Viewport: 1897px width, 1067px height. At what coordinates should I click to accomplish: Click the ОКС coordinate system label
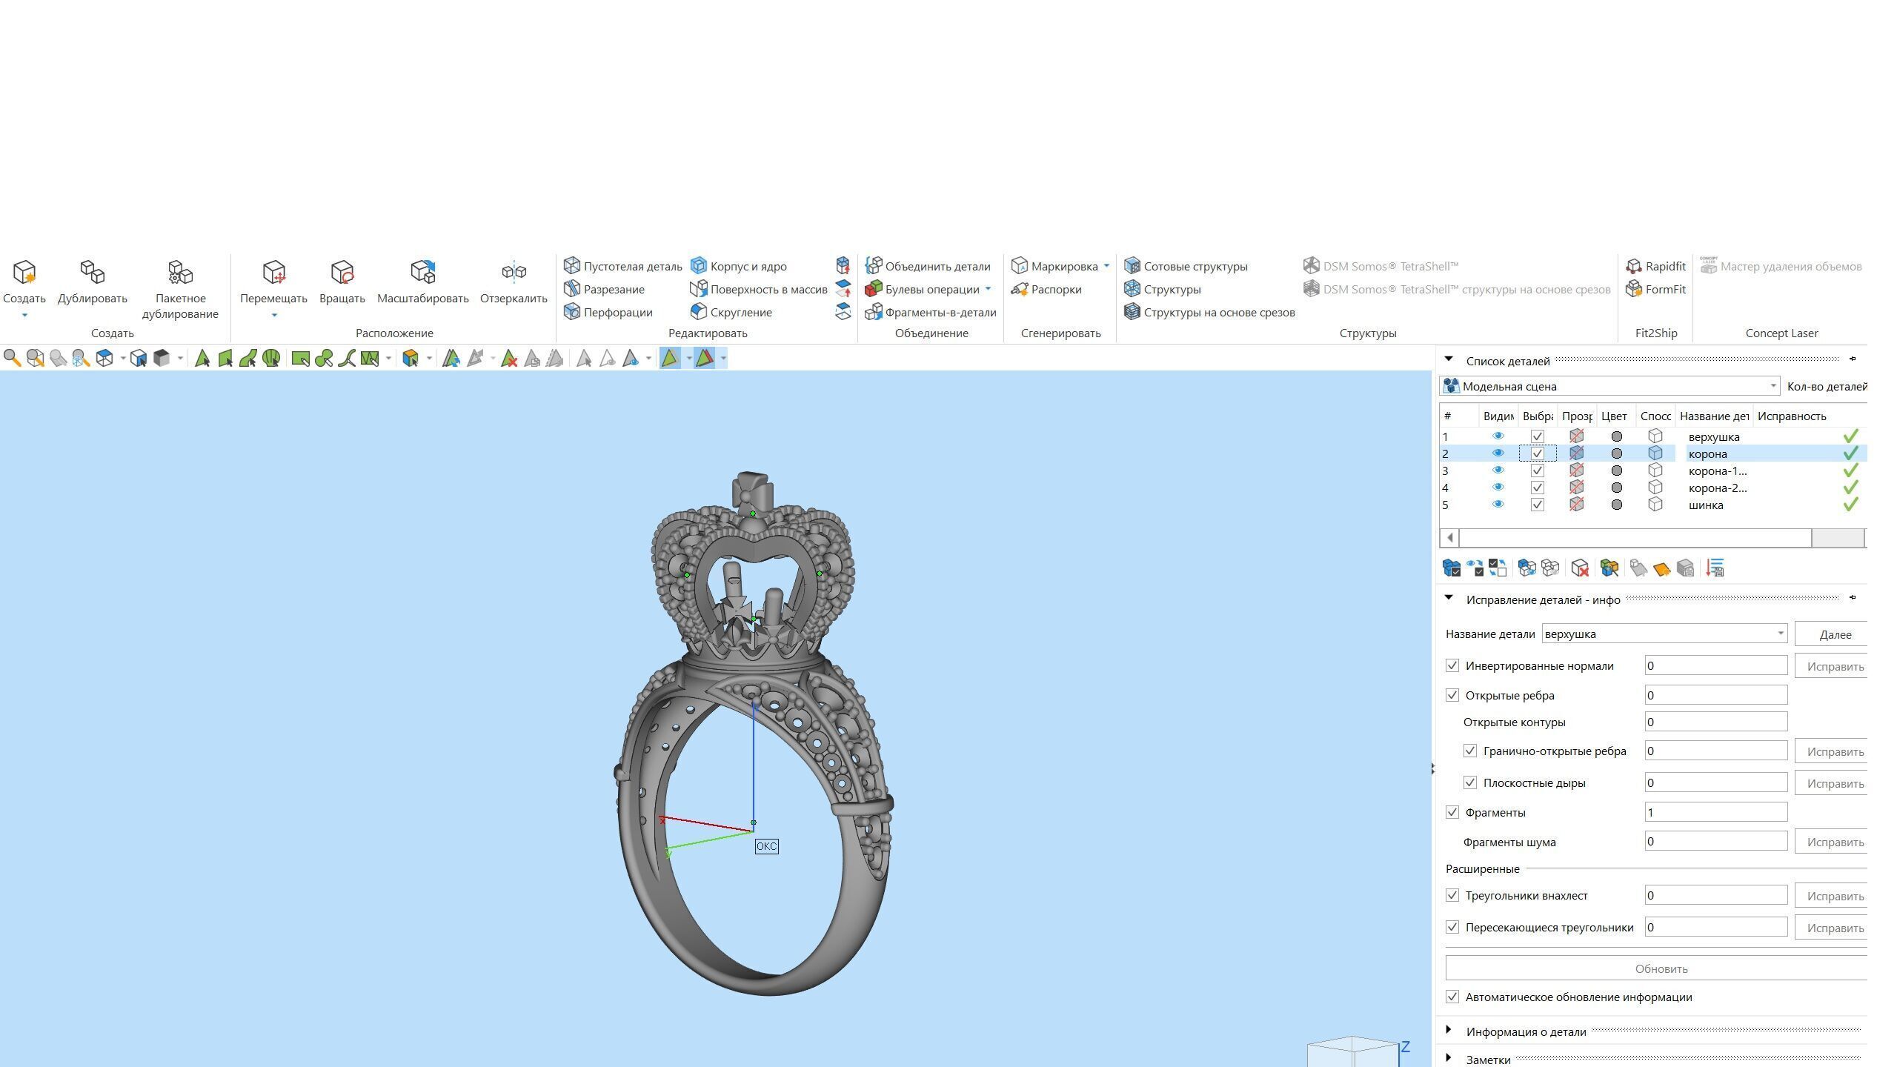click(766, 846)
